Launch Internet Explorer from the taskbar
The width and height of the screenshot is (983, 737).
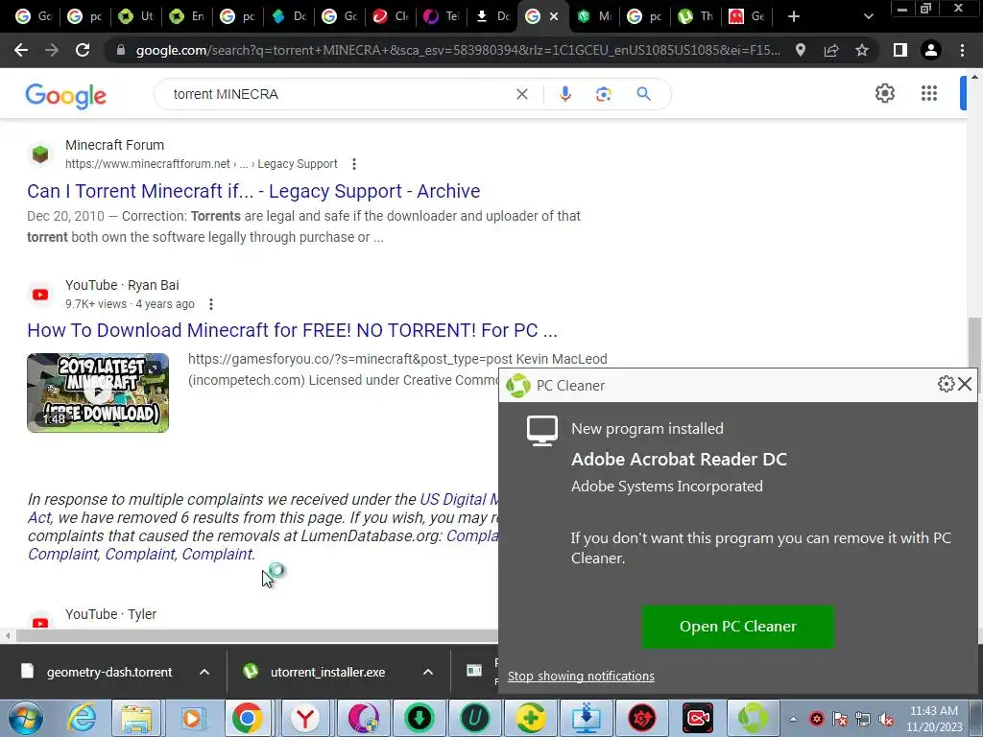point(83,718)
